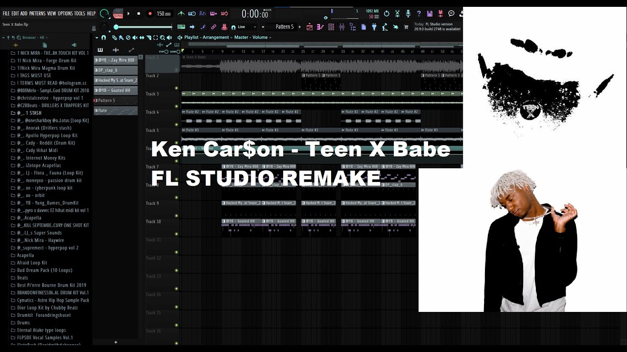Enable the SLIDE checkbox
This screenshot has width=627, height=352.
click(x=179, y=51)
